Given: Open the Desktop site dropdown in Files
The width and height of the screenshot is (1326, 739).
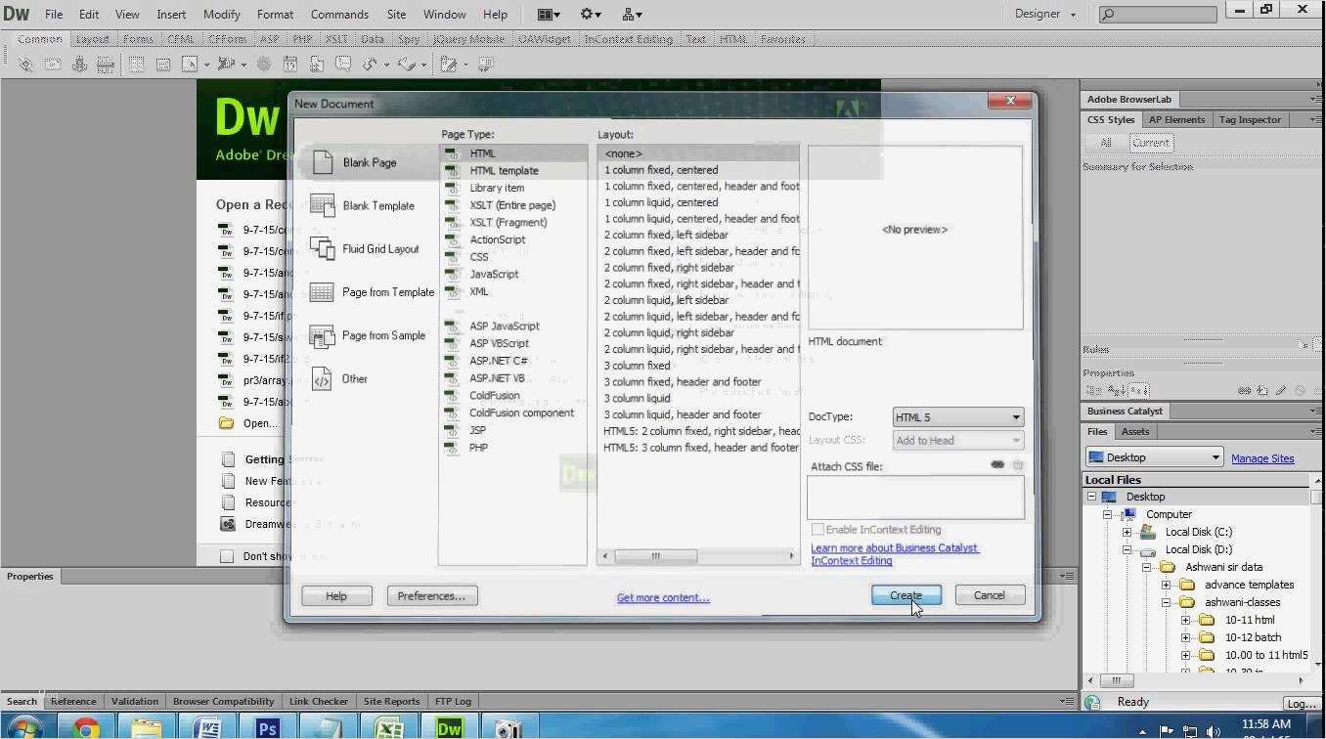Looking at the screenshot, I should (x=1155, y=457).
